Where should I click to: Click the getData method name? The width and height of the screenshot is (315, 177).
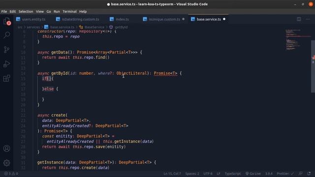(x=60, y=52)
